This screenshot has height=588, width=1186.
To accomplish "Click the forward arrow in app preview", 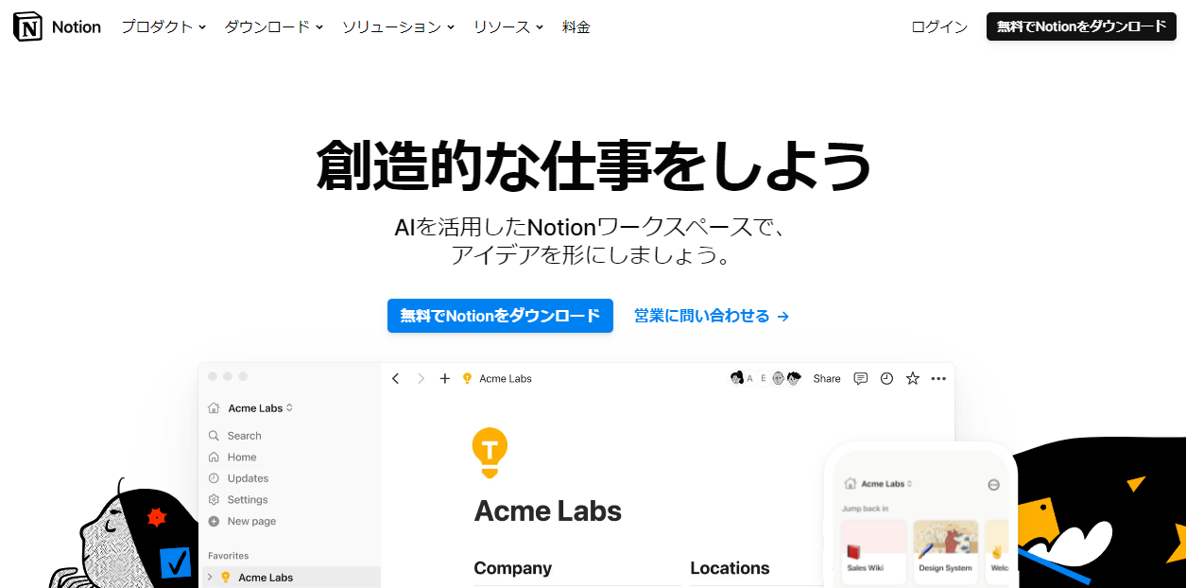I will pos(421,378).
